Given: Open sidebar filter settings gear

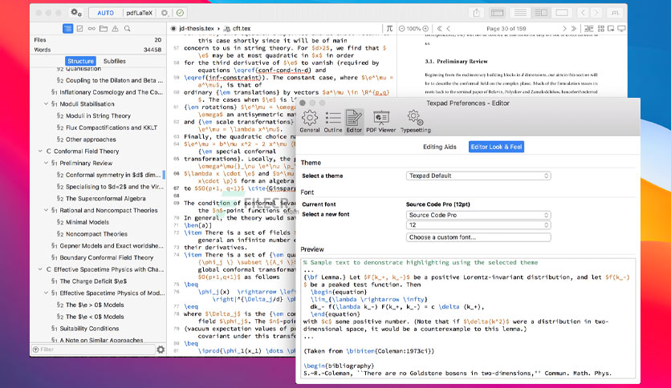Looking at the screenshot, I should (x=161, y=350).
